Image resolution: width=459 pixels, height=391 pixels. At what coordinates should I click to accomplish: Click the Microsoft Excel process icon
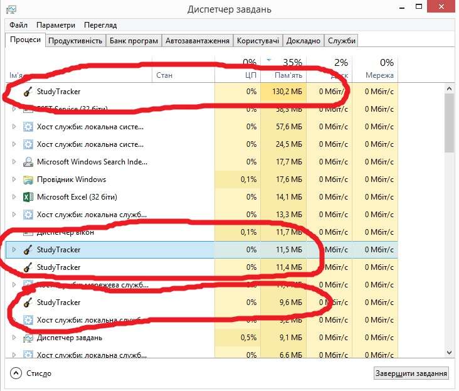pyautogui.click(x=28, y=197)
